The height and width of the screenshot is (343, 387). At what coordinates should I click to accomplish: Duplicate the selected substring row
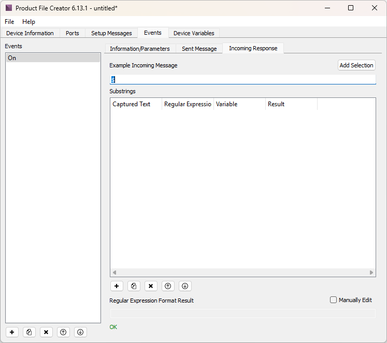[x=134, y=286]
